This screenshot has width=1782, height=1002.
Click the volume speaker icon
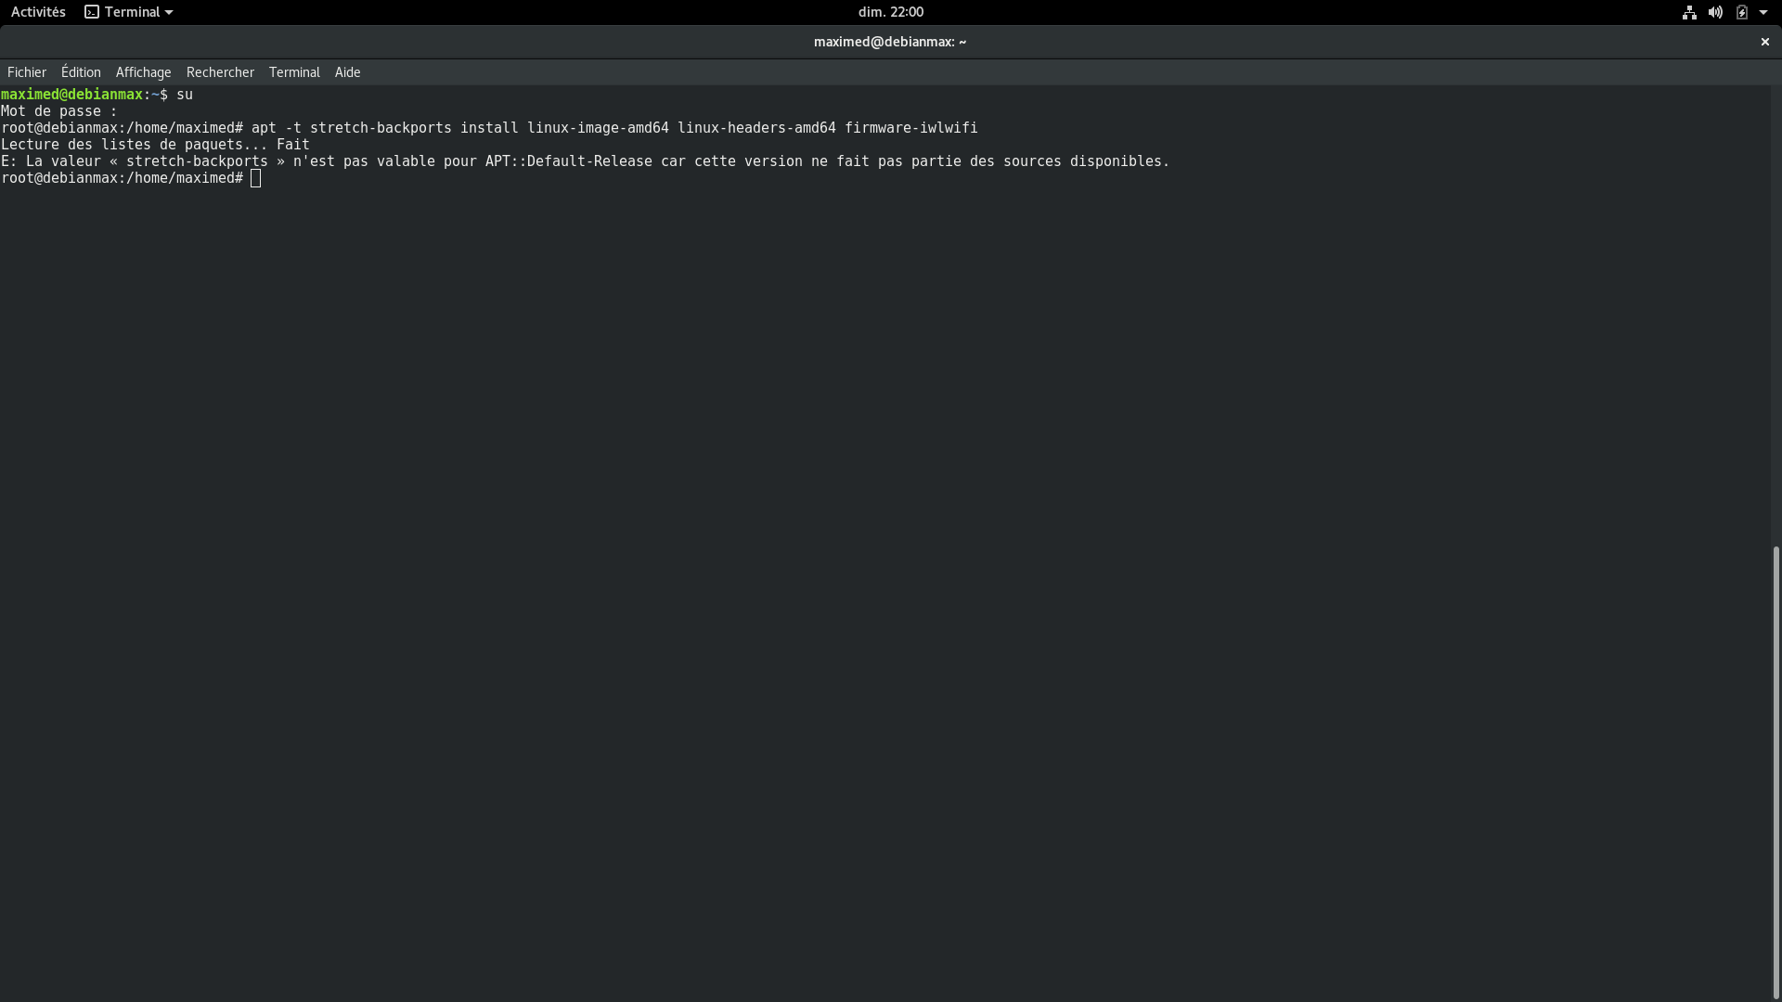click(1715, 12)
